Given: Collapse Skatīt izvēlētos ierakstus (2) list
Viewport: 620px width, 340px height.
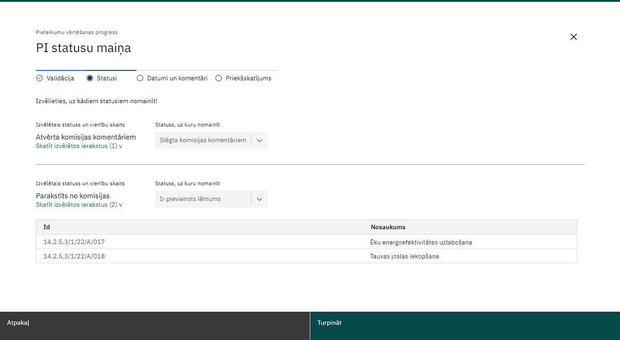Looking at the screenshot, I should [x=79, y=205].
